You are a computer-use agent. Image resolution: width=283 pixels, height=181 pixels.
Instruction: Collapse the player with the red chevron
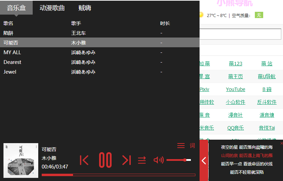coord(204,161)
